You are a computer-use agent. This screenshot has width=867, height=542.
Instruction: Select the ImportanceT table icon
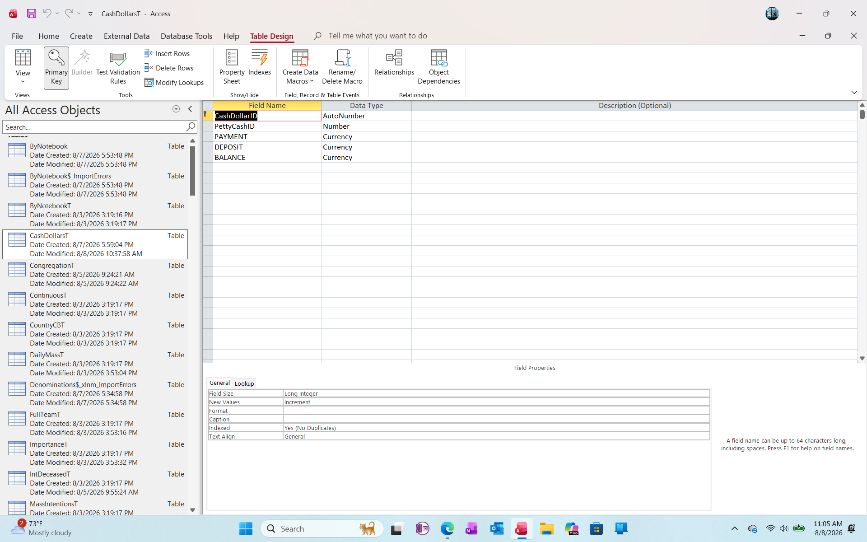pyautogui.click(x=17, y=449)
